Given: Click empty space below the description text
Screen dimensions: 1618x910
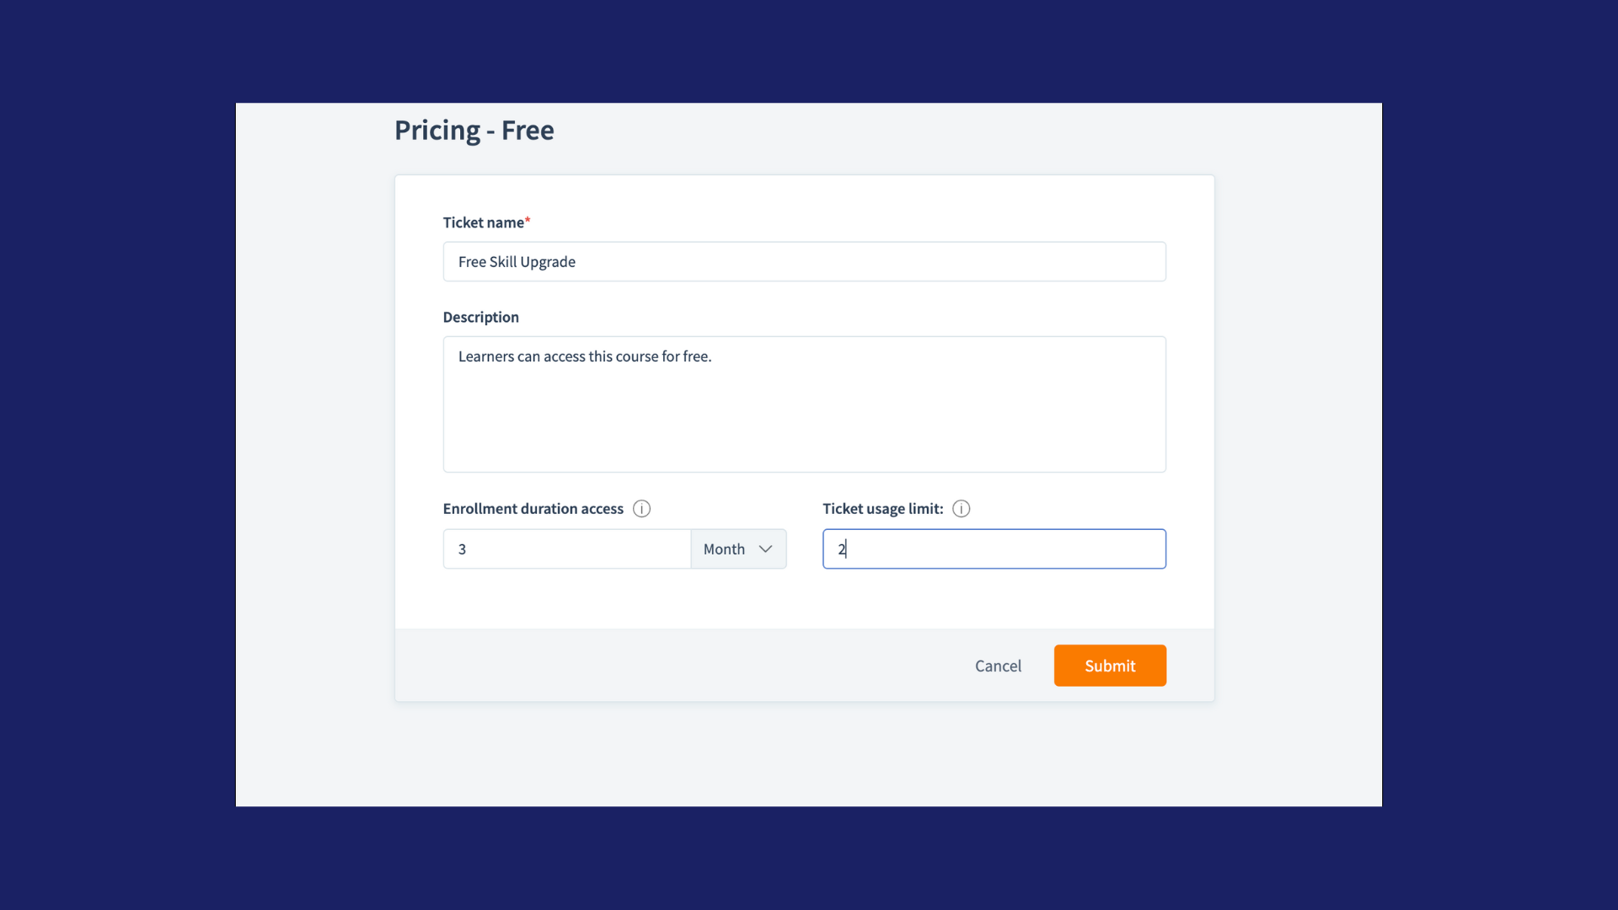Looking at the screenshot, I should [804, 421].
